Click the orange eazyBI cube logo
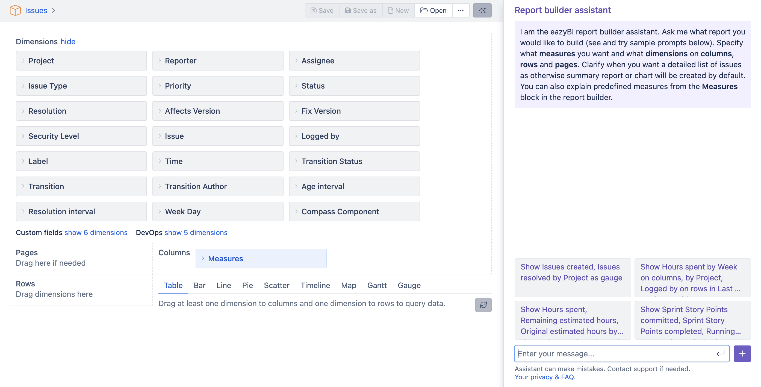The image size is (761, 387). point(15,10)
